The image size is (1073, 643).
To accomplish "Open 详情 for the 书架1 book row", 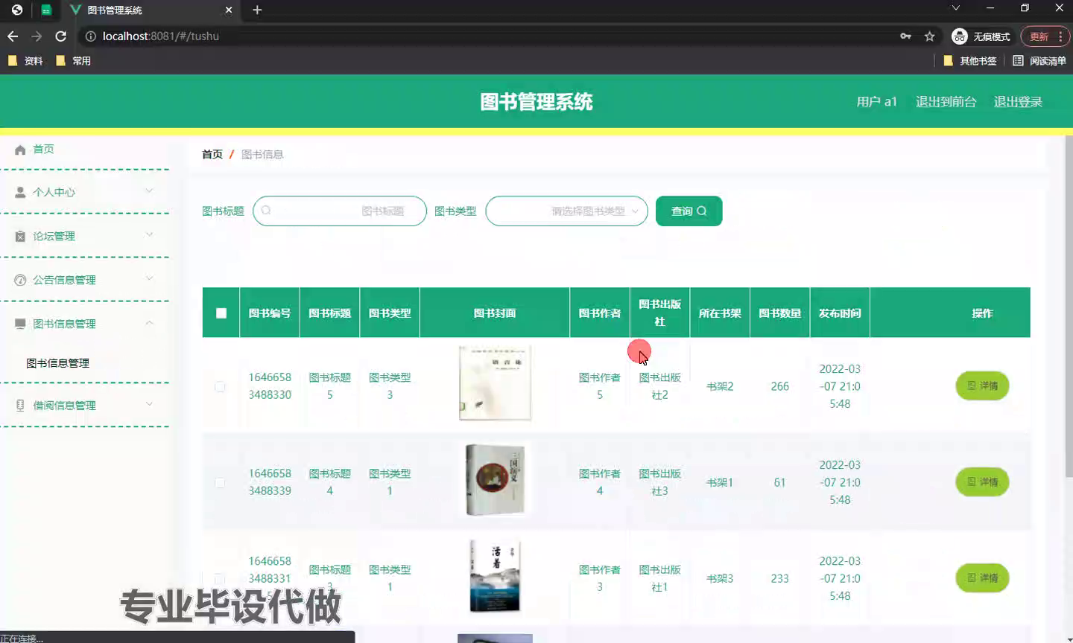I will [982, 482].
